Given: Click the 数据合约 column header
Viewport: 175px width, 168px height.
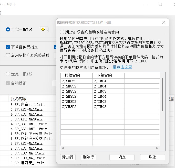Looking at the screenshot, I should click(77, 75).
